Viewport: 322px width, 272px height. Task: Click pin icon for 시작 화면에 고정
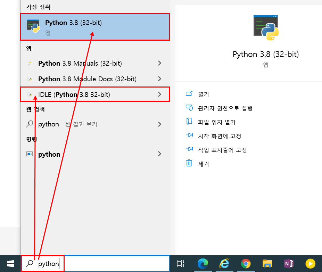[x=189, y=135]
